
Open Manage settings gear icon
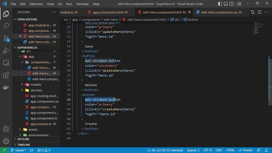pos(6,141)
